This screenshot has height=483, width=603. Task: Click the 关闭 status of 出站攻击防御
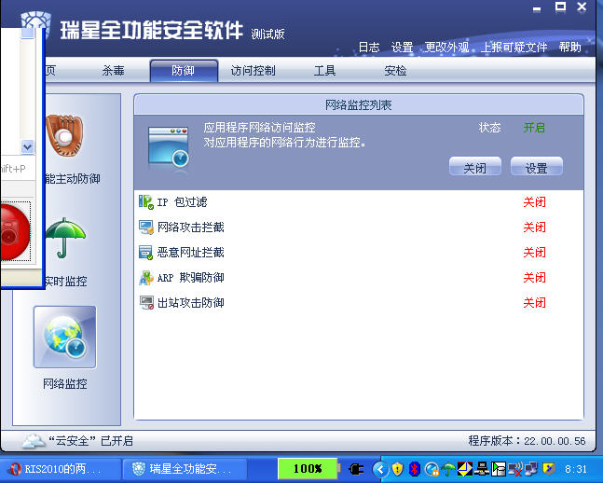click(534, 303)
